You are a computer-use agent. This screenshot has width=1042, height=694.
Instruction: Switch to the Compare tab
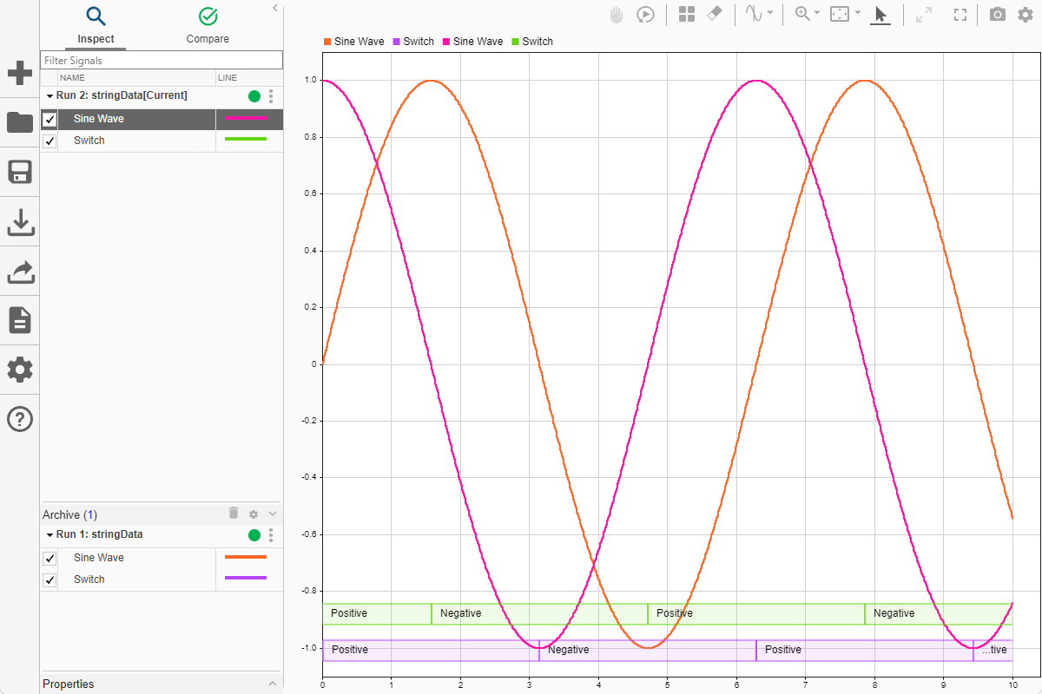coord(208,26)
